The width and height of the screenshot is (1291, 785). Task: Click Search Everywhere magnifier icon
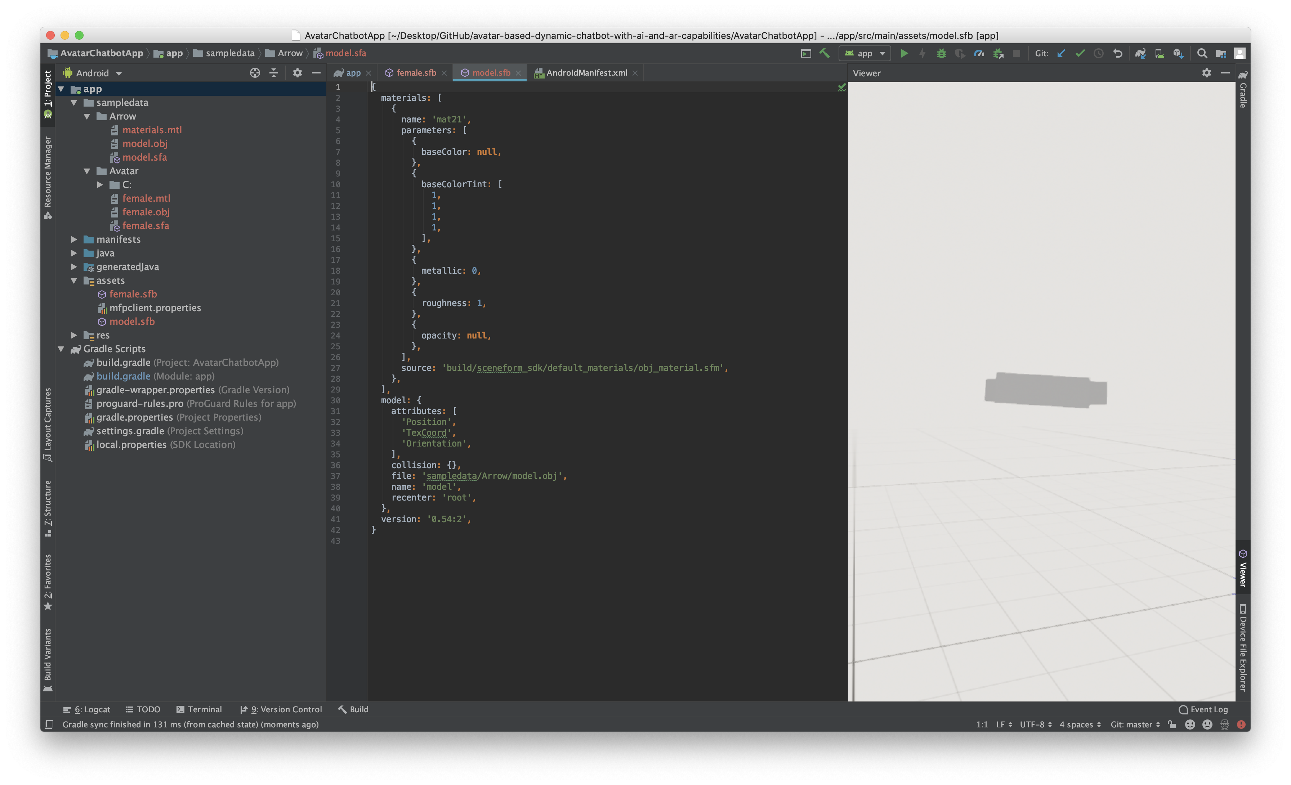pos(1202,53)
